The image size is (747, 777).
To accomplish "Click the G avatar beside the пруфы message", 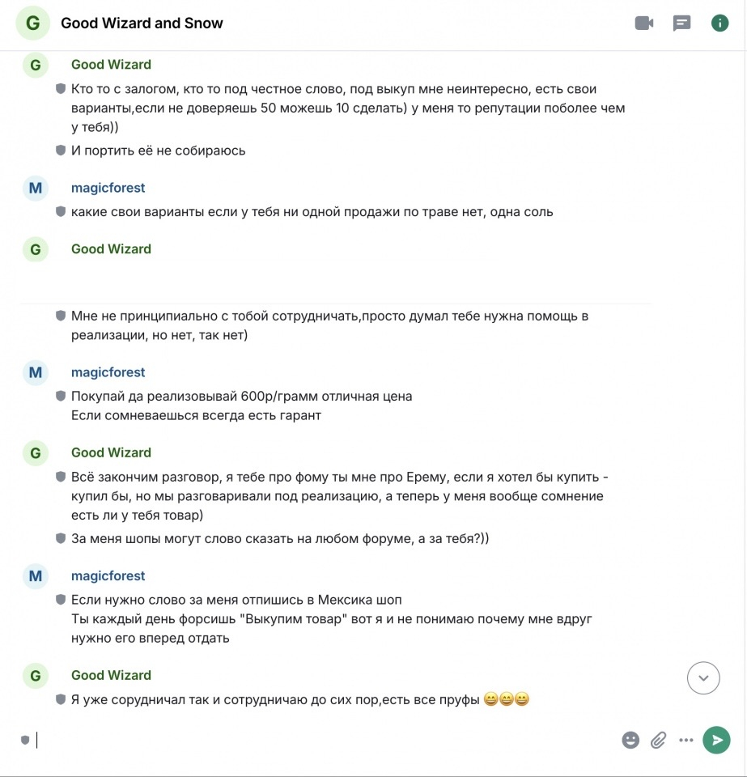I will tap(36, 675).
